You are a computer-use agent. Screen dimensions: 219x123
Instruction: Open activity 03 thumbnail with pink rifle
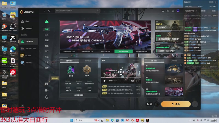click(174, 92)
